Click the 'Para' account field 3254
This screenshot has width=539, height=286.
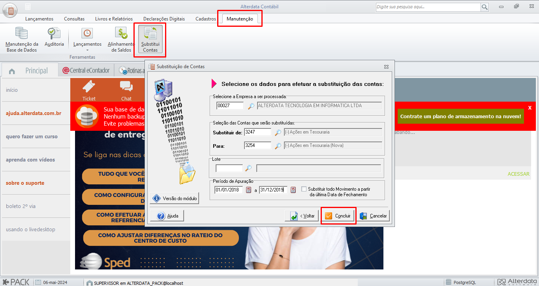click(x=258, y=145)
